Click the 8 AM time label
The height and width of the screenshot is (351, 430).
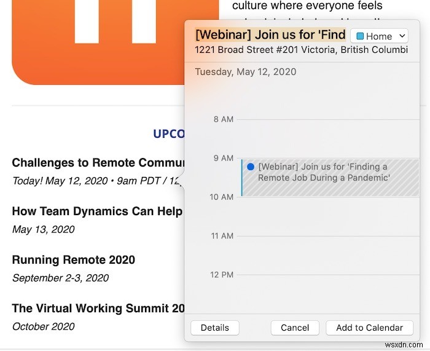click(224, 119)
